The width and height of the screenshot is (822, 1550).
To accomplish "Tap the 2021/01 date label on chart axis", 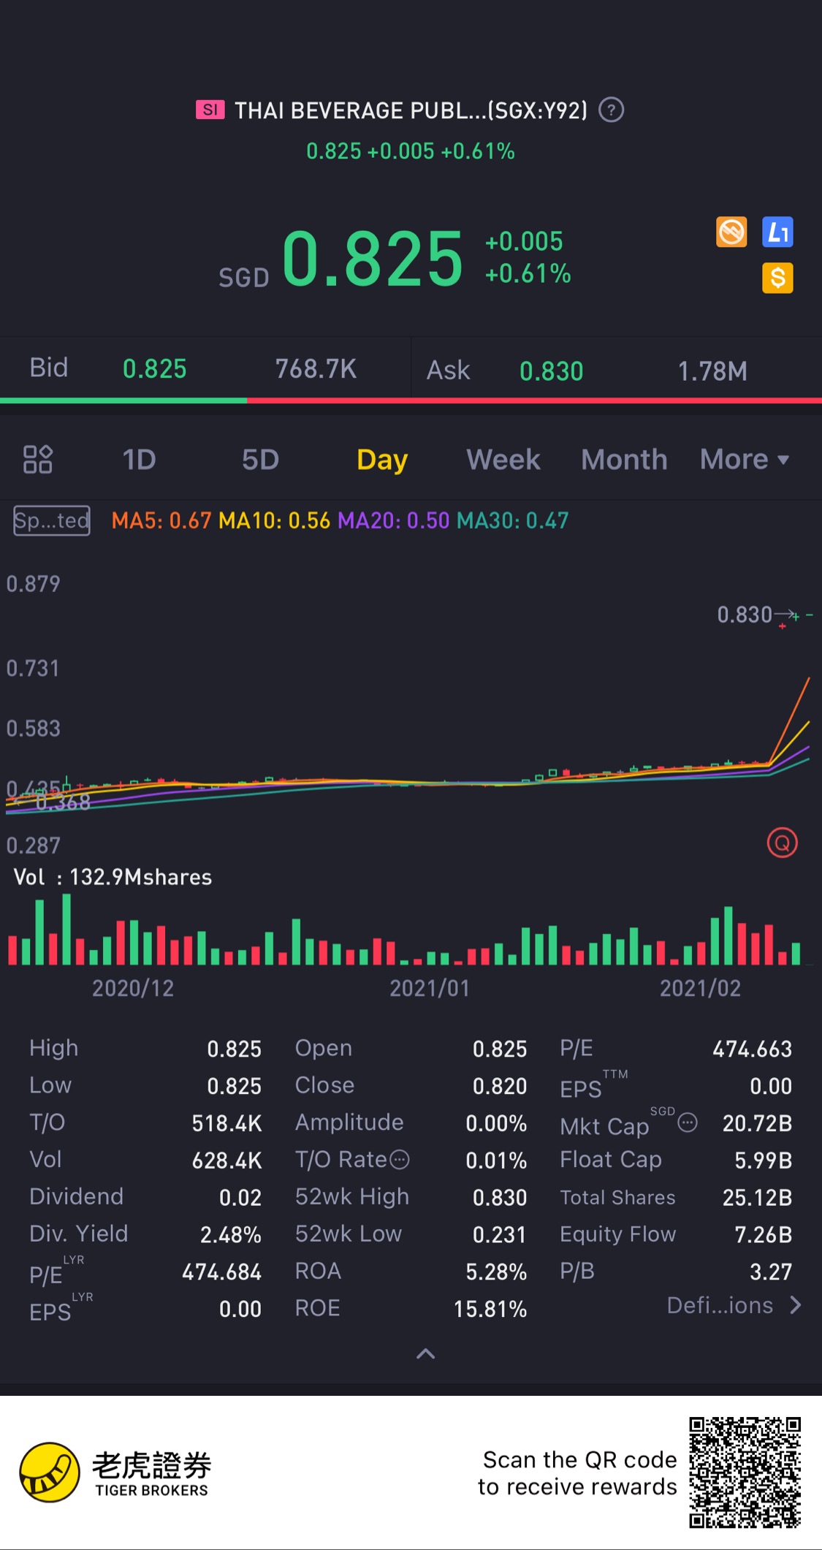I will tap(430, 988).
